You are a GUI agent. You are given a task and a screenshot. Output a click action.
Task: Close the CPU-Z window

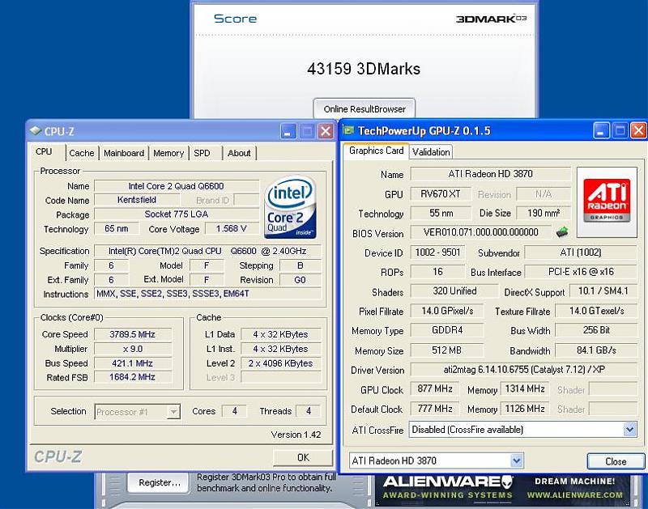(326, 132)
